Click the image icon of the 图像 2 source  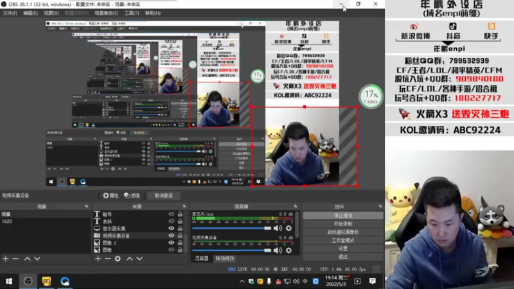(97, 243)
